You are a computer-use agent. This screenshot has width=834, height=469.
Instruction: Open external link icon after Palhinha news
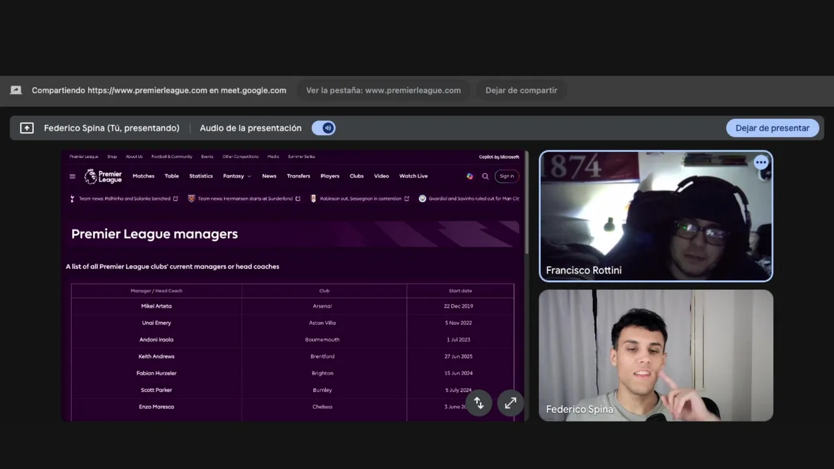175,199
